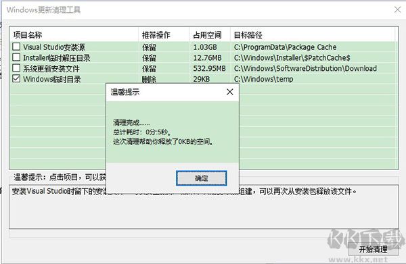Viewport: 406px width, 264px height.
Task: Select the 系统更新安装文件 row name
Action: pyautogui.click(x=51, y=68)
